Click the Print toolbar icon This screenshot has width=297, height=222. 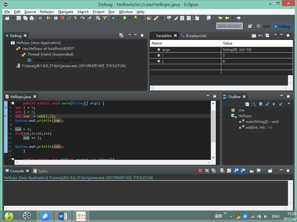click(x=32, y=18)
